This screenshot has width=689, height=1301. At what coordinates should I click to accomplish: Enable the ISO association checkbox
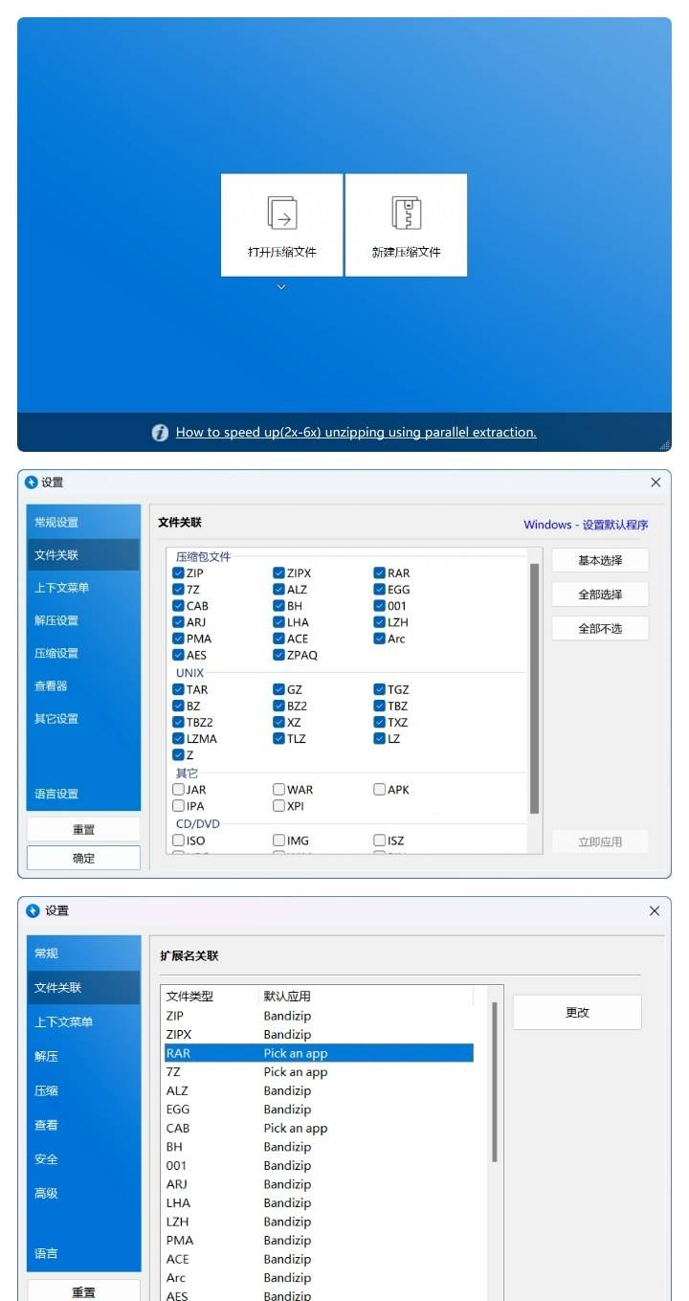click(x=179, y=841)
